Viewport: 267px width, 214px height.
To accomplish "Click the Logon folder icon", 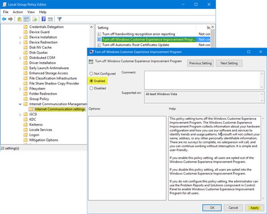I will (25, 135).
